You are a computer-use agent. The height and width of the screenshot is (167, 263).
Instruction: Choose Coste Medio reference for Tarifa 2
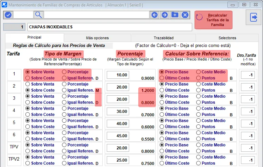click(x=198, y=84)
